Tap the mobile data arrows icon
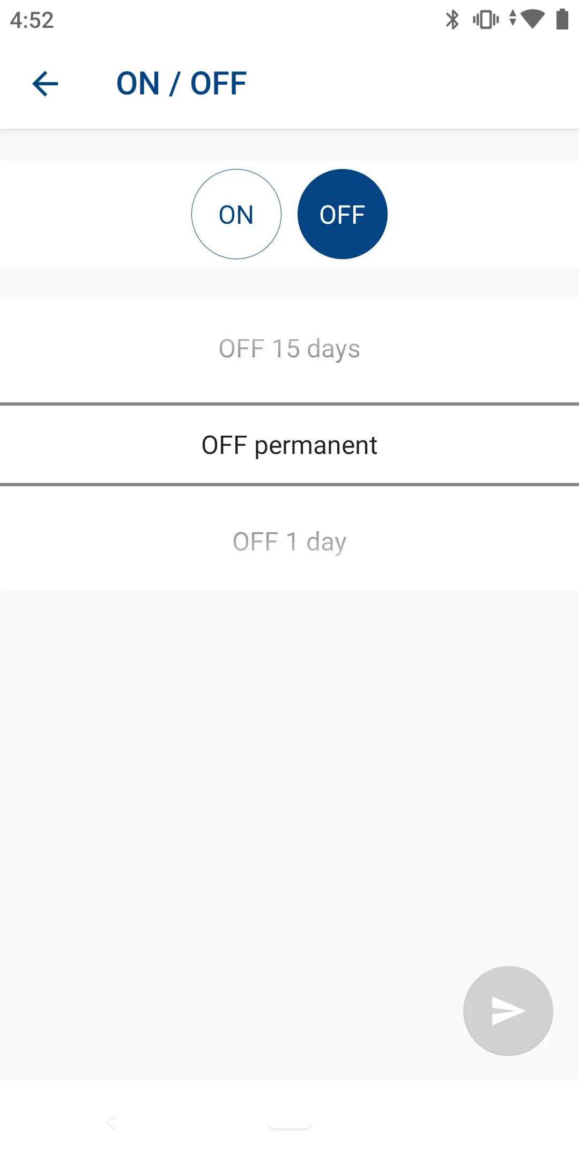Screen dimensions: 579x1159 point(513,18)
